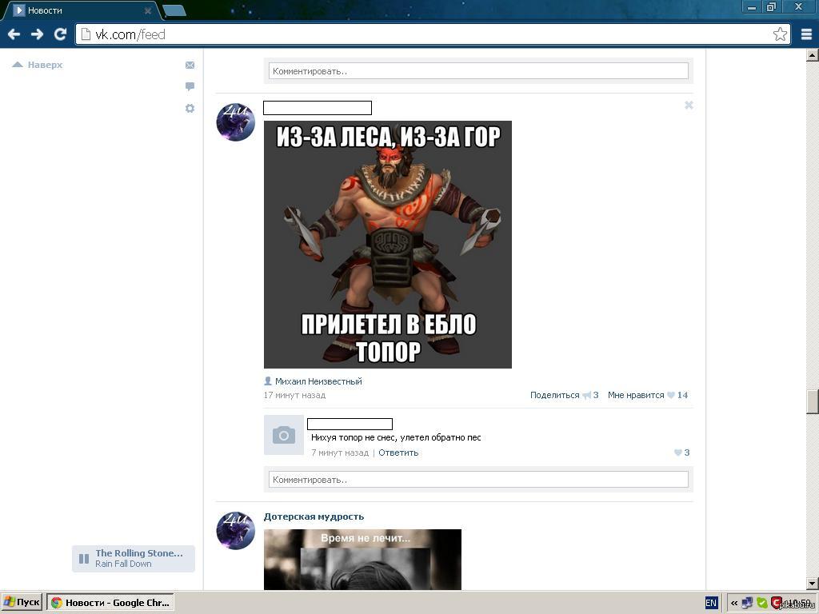Bookmark page with star icon
819x614 pixels.
780,34
